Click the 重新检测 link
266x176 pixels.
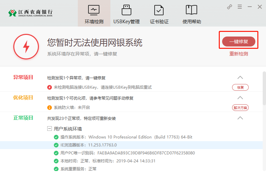[239, 54]
